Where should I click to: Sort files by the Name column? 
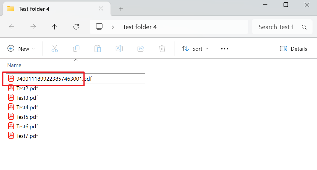[x=14, y=65]
